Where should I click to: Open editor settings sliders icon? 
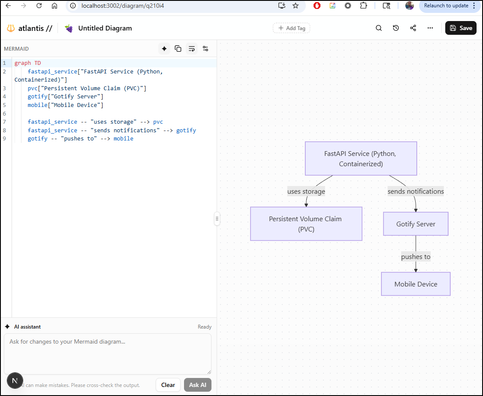click(205, 49)
